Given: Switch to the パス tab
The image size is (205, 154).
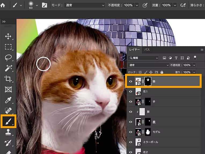Looking at the screenshot, I should pos(147,50).
